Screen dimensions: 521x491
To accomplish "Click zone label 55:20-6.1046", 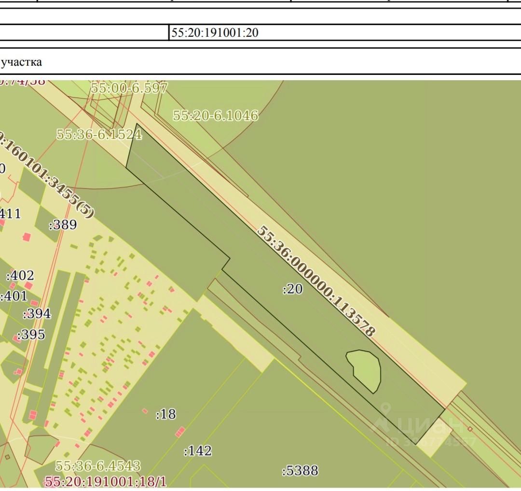I will pyautogui.click(x=215, y=115).
